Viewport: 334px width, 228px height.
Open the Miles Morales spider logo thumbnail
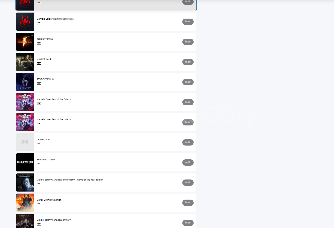(25, 22)
